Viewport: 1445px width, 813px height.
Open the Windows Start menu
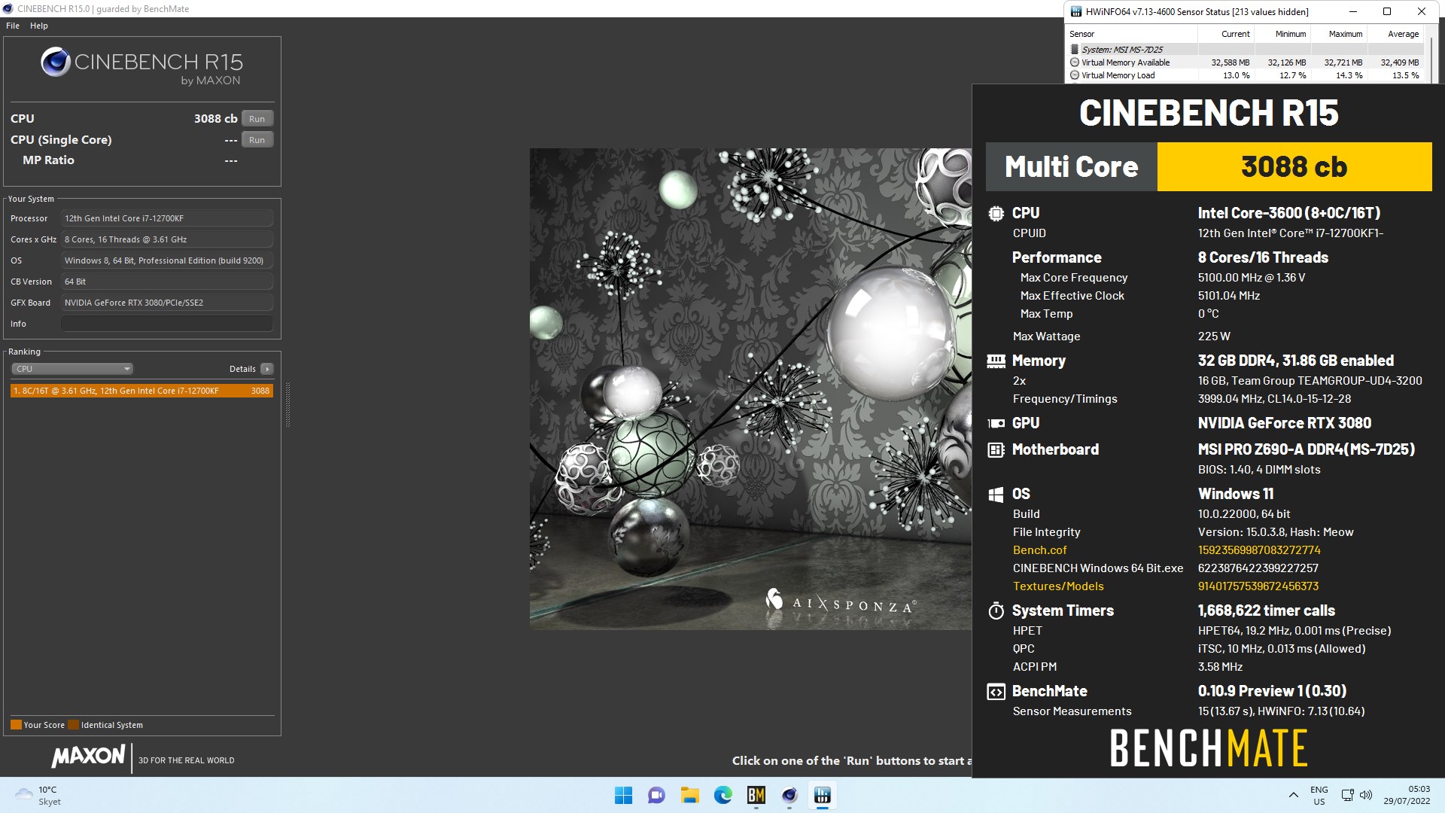click(x=623, y=796)
